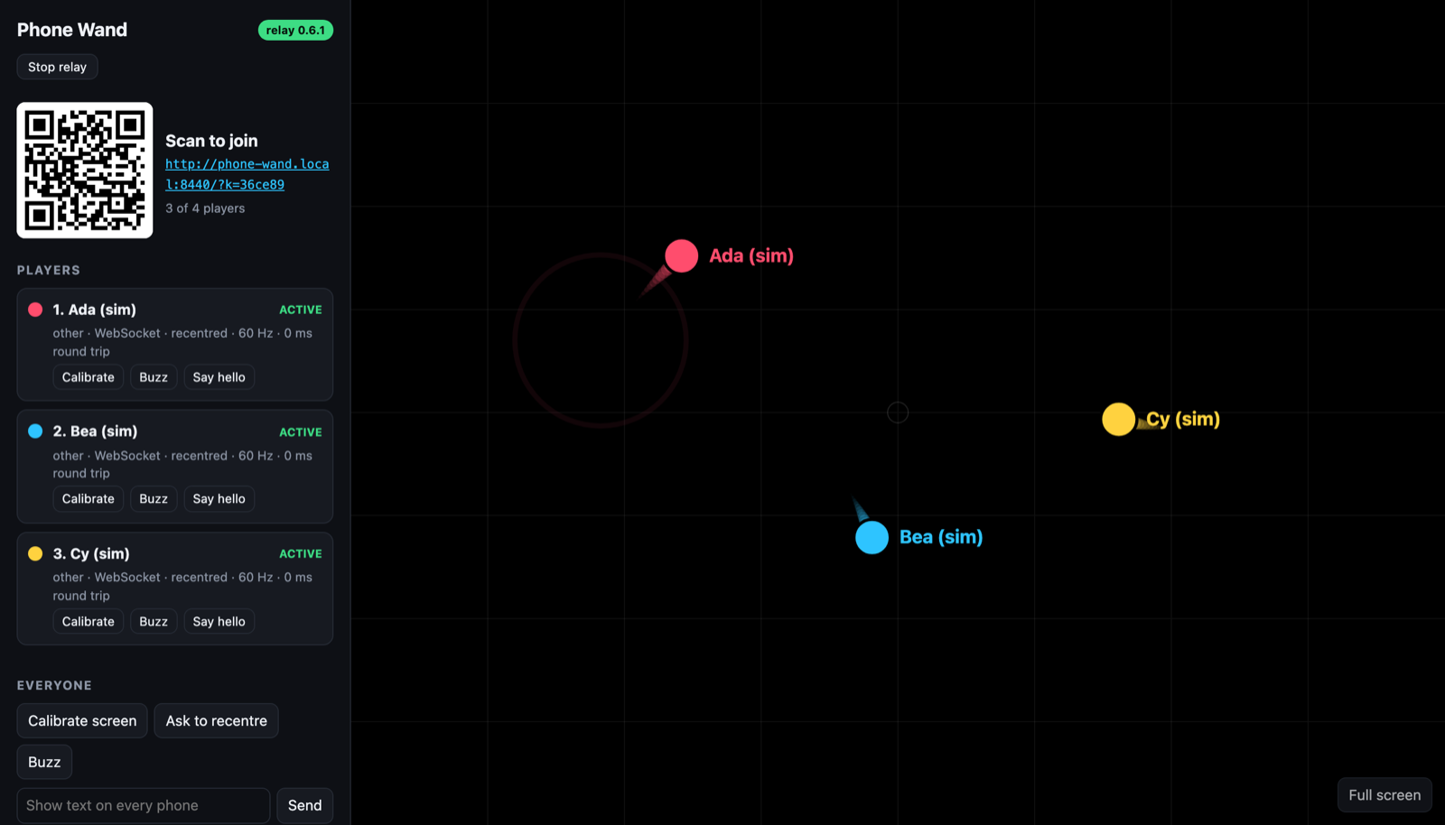Image resolution: width=1445 pixels, height=825 pixels.
Task: Select Cy's yellow cursor dot on canvas
Action: pyautogui.click(x=1119, y=420)
